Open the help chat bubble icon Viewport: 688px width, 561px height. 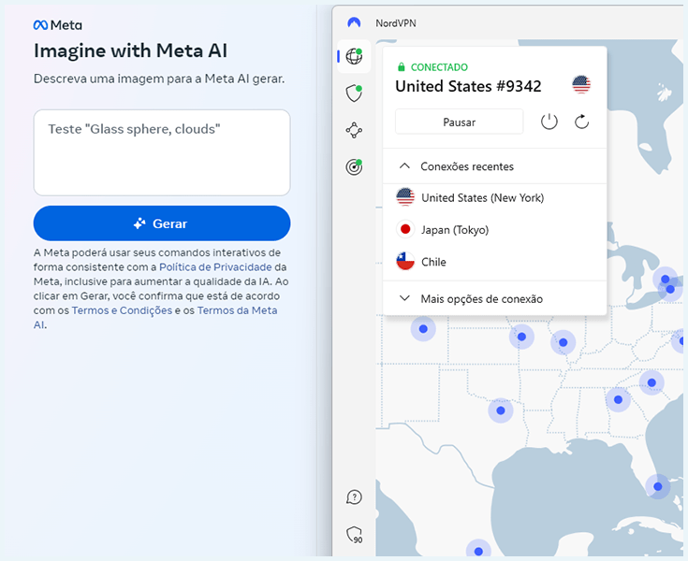tap(354, 497)
